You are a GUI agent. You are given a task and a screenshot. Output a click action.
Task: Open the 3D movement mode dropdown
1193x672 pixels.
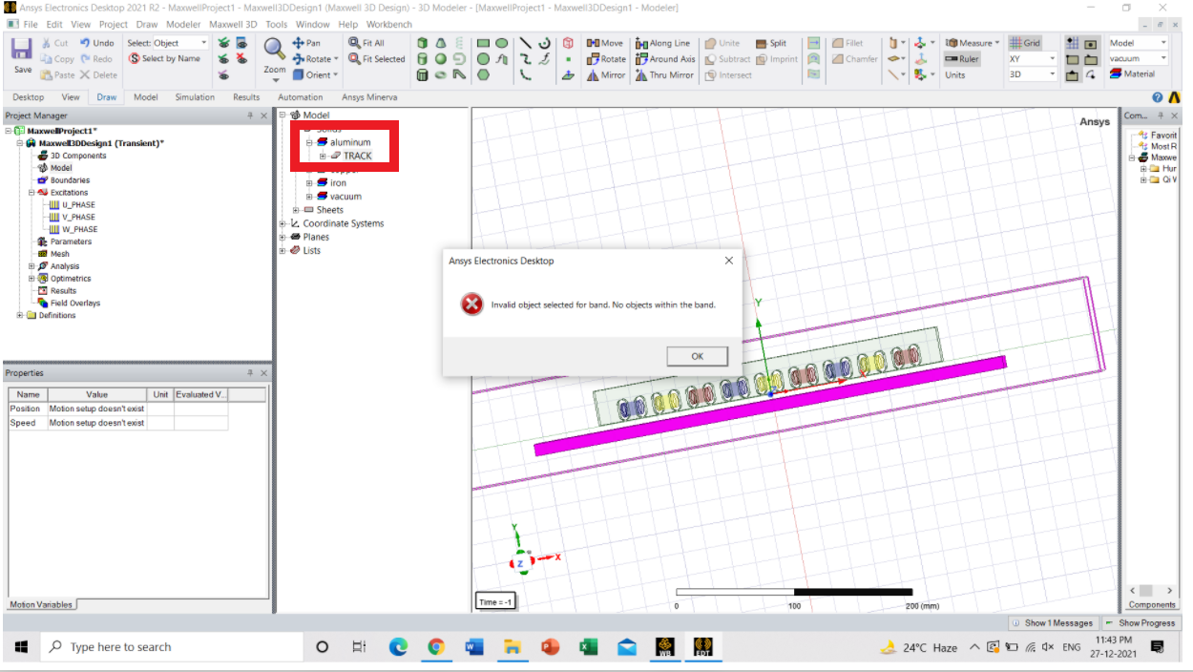point(1032,74)
